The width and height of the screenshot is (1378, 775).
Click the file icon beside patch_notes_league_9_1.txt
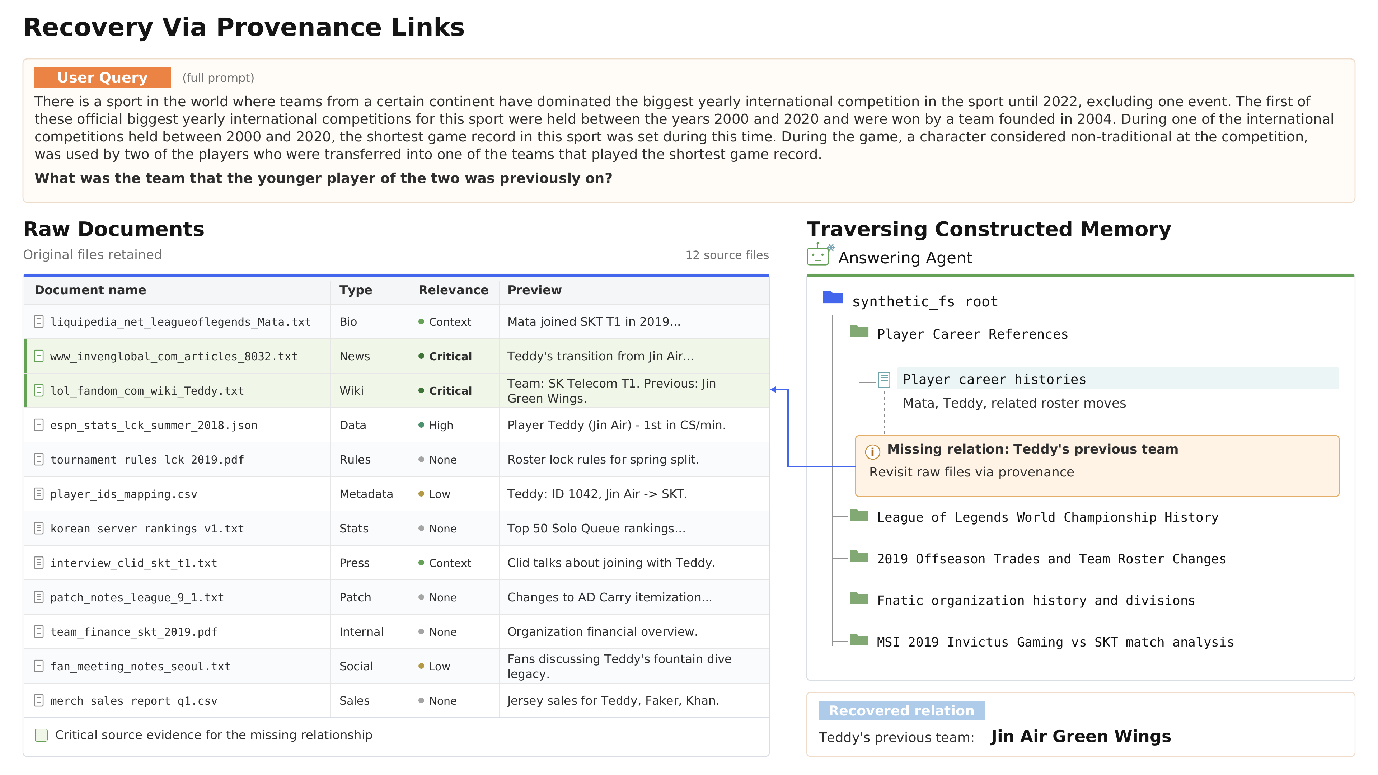tap(38, 597)
